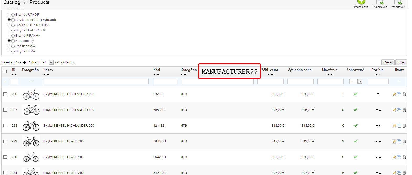Click the Kategória column header
The width and height of the screenshot is (412, 175).
click(188, 70)
